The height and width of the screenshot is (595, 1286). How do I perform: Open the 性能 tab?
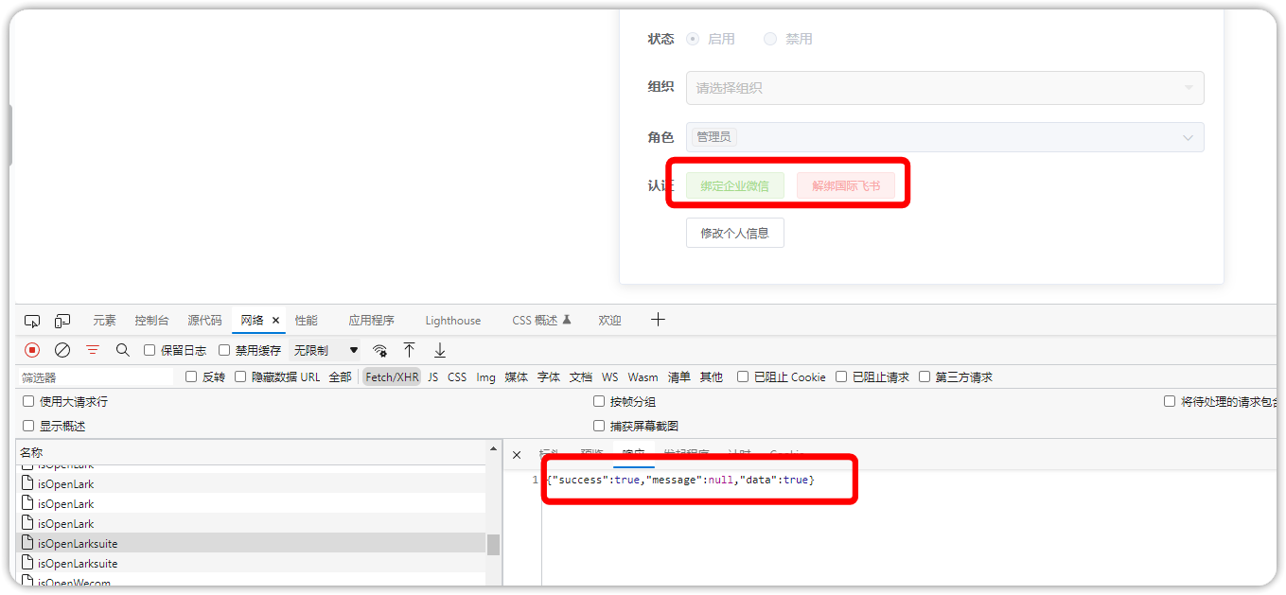point(306,321)
